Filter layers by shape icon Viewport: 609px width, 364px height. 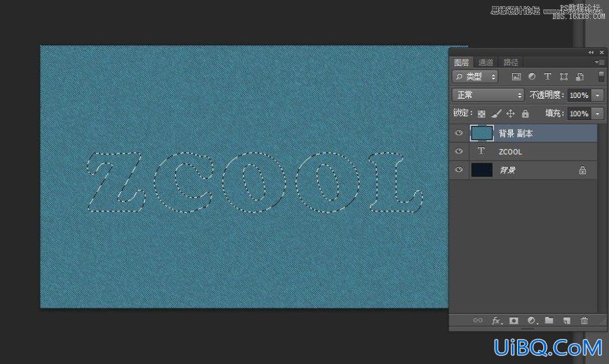click(564, 77)
